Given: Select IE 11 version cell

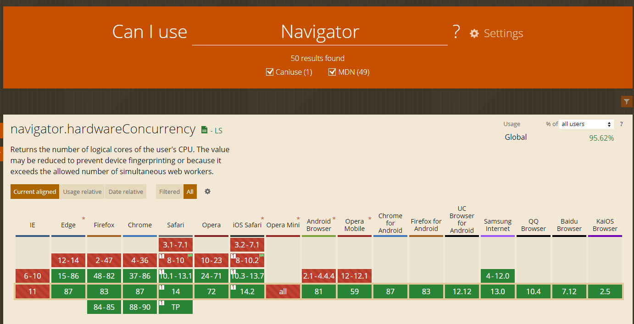Looking at the screenshot, I should click(33, 291).
